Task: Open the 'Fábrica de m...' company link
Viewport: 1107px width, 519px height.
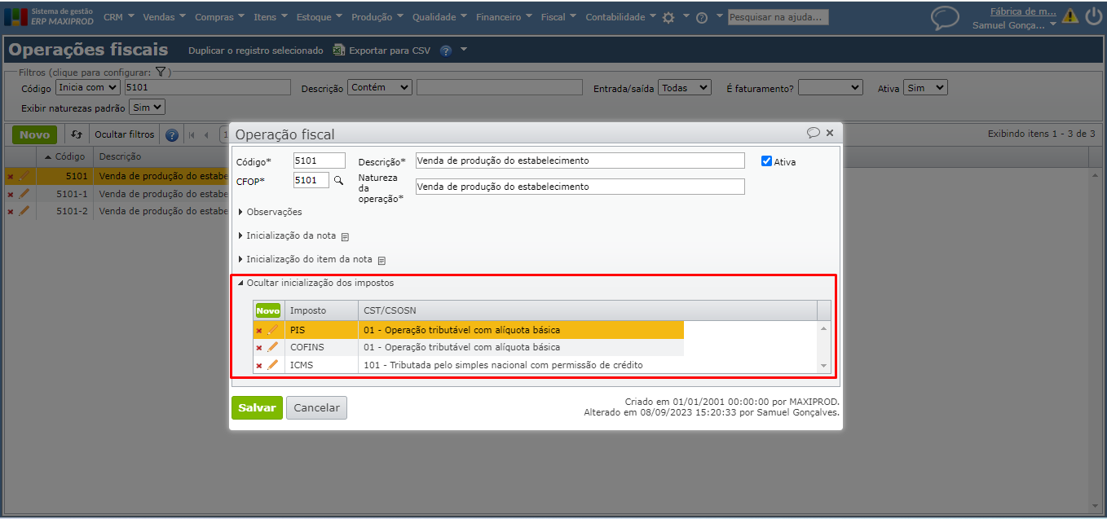Action: point(1023,12)
